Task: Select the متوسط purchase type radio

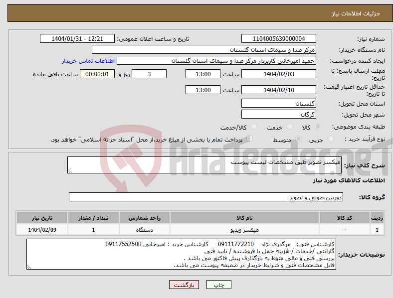Action: point(298,139)
